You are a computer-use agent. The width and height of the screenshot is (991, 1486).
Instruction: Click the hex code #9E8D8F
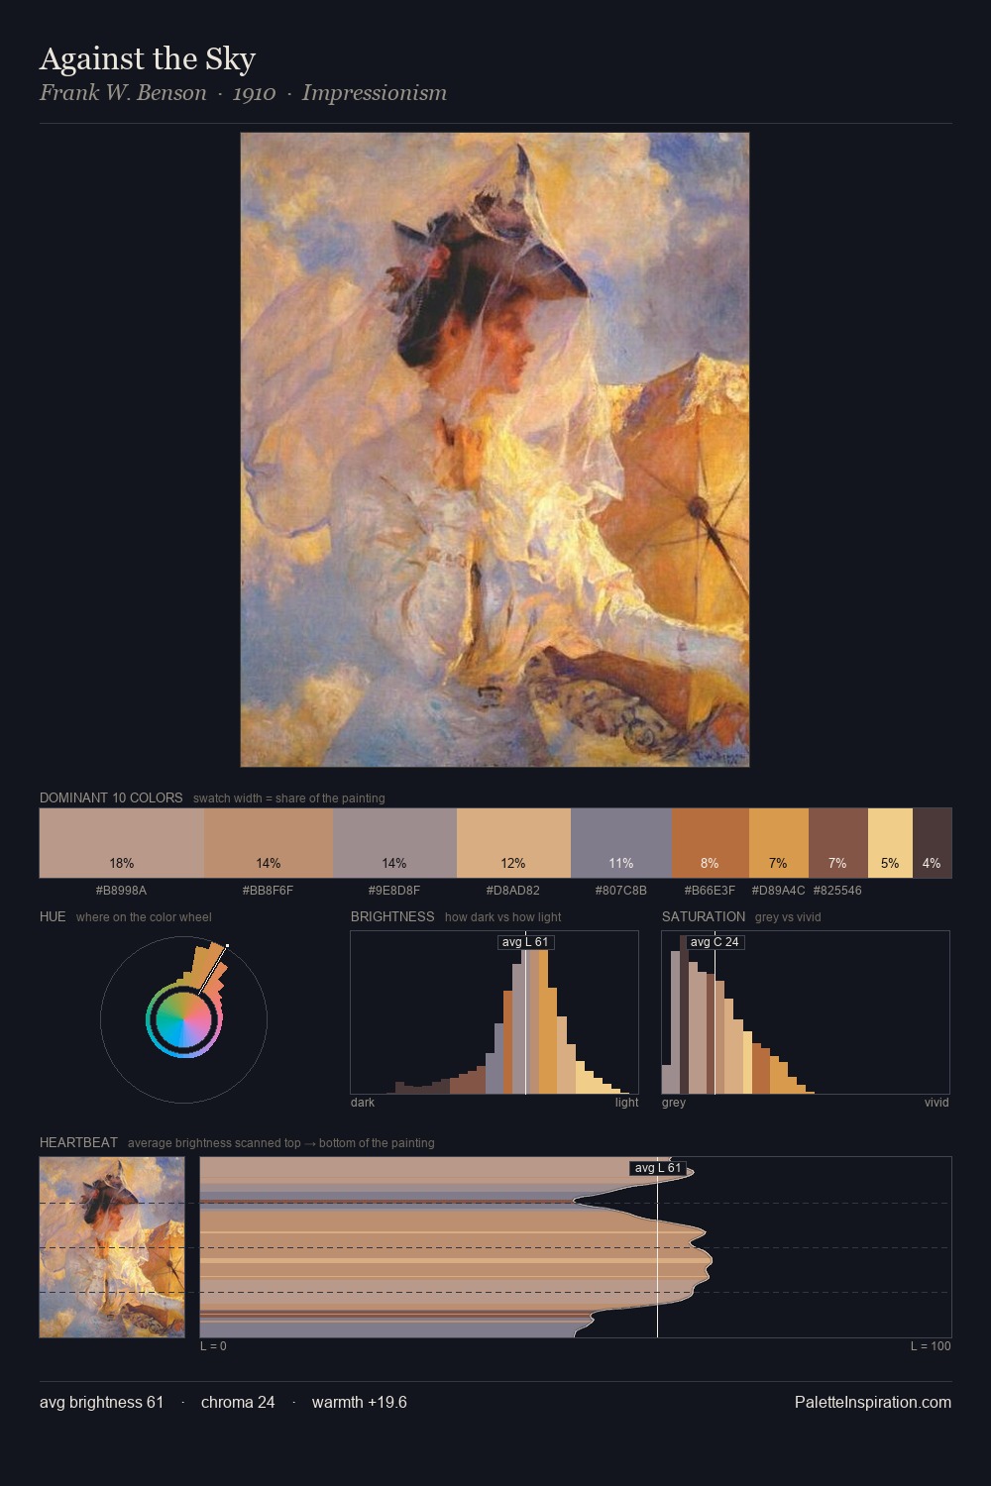(x=394, y=891)
